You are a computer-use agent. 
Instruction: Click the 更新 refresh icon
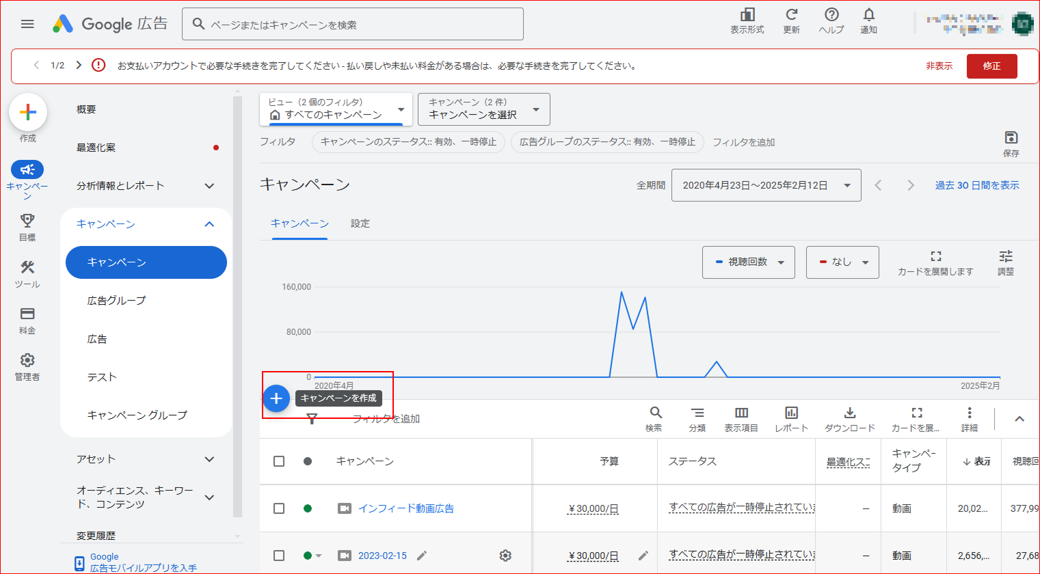792,15
